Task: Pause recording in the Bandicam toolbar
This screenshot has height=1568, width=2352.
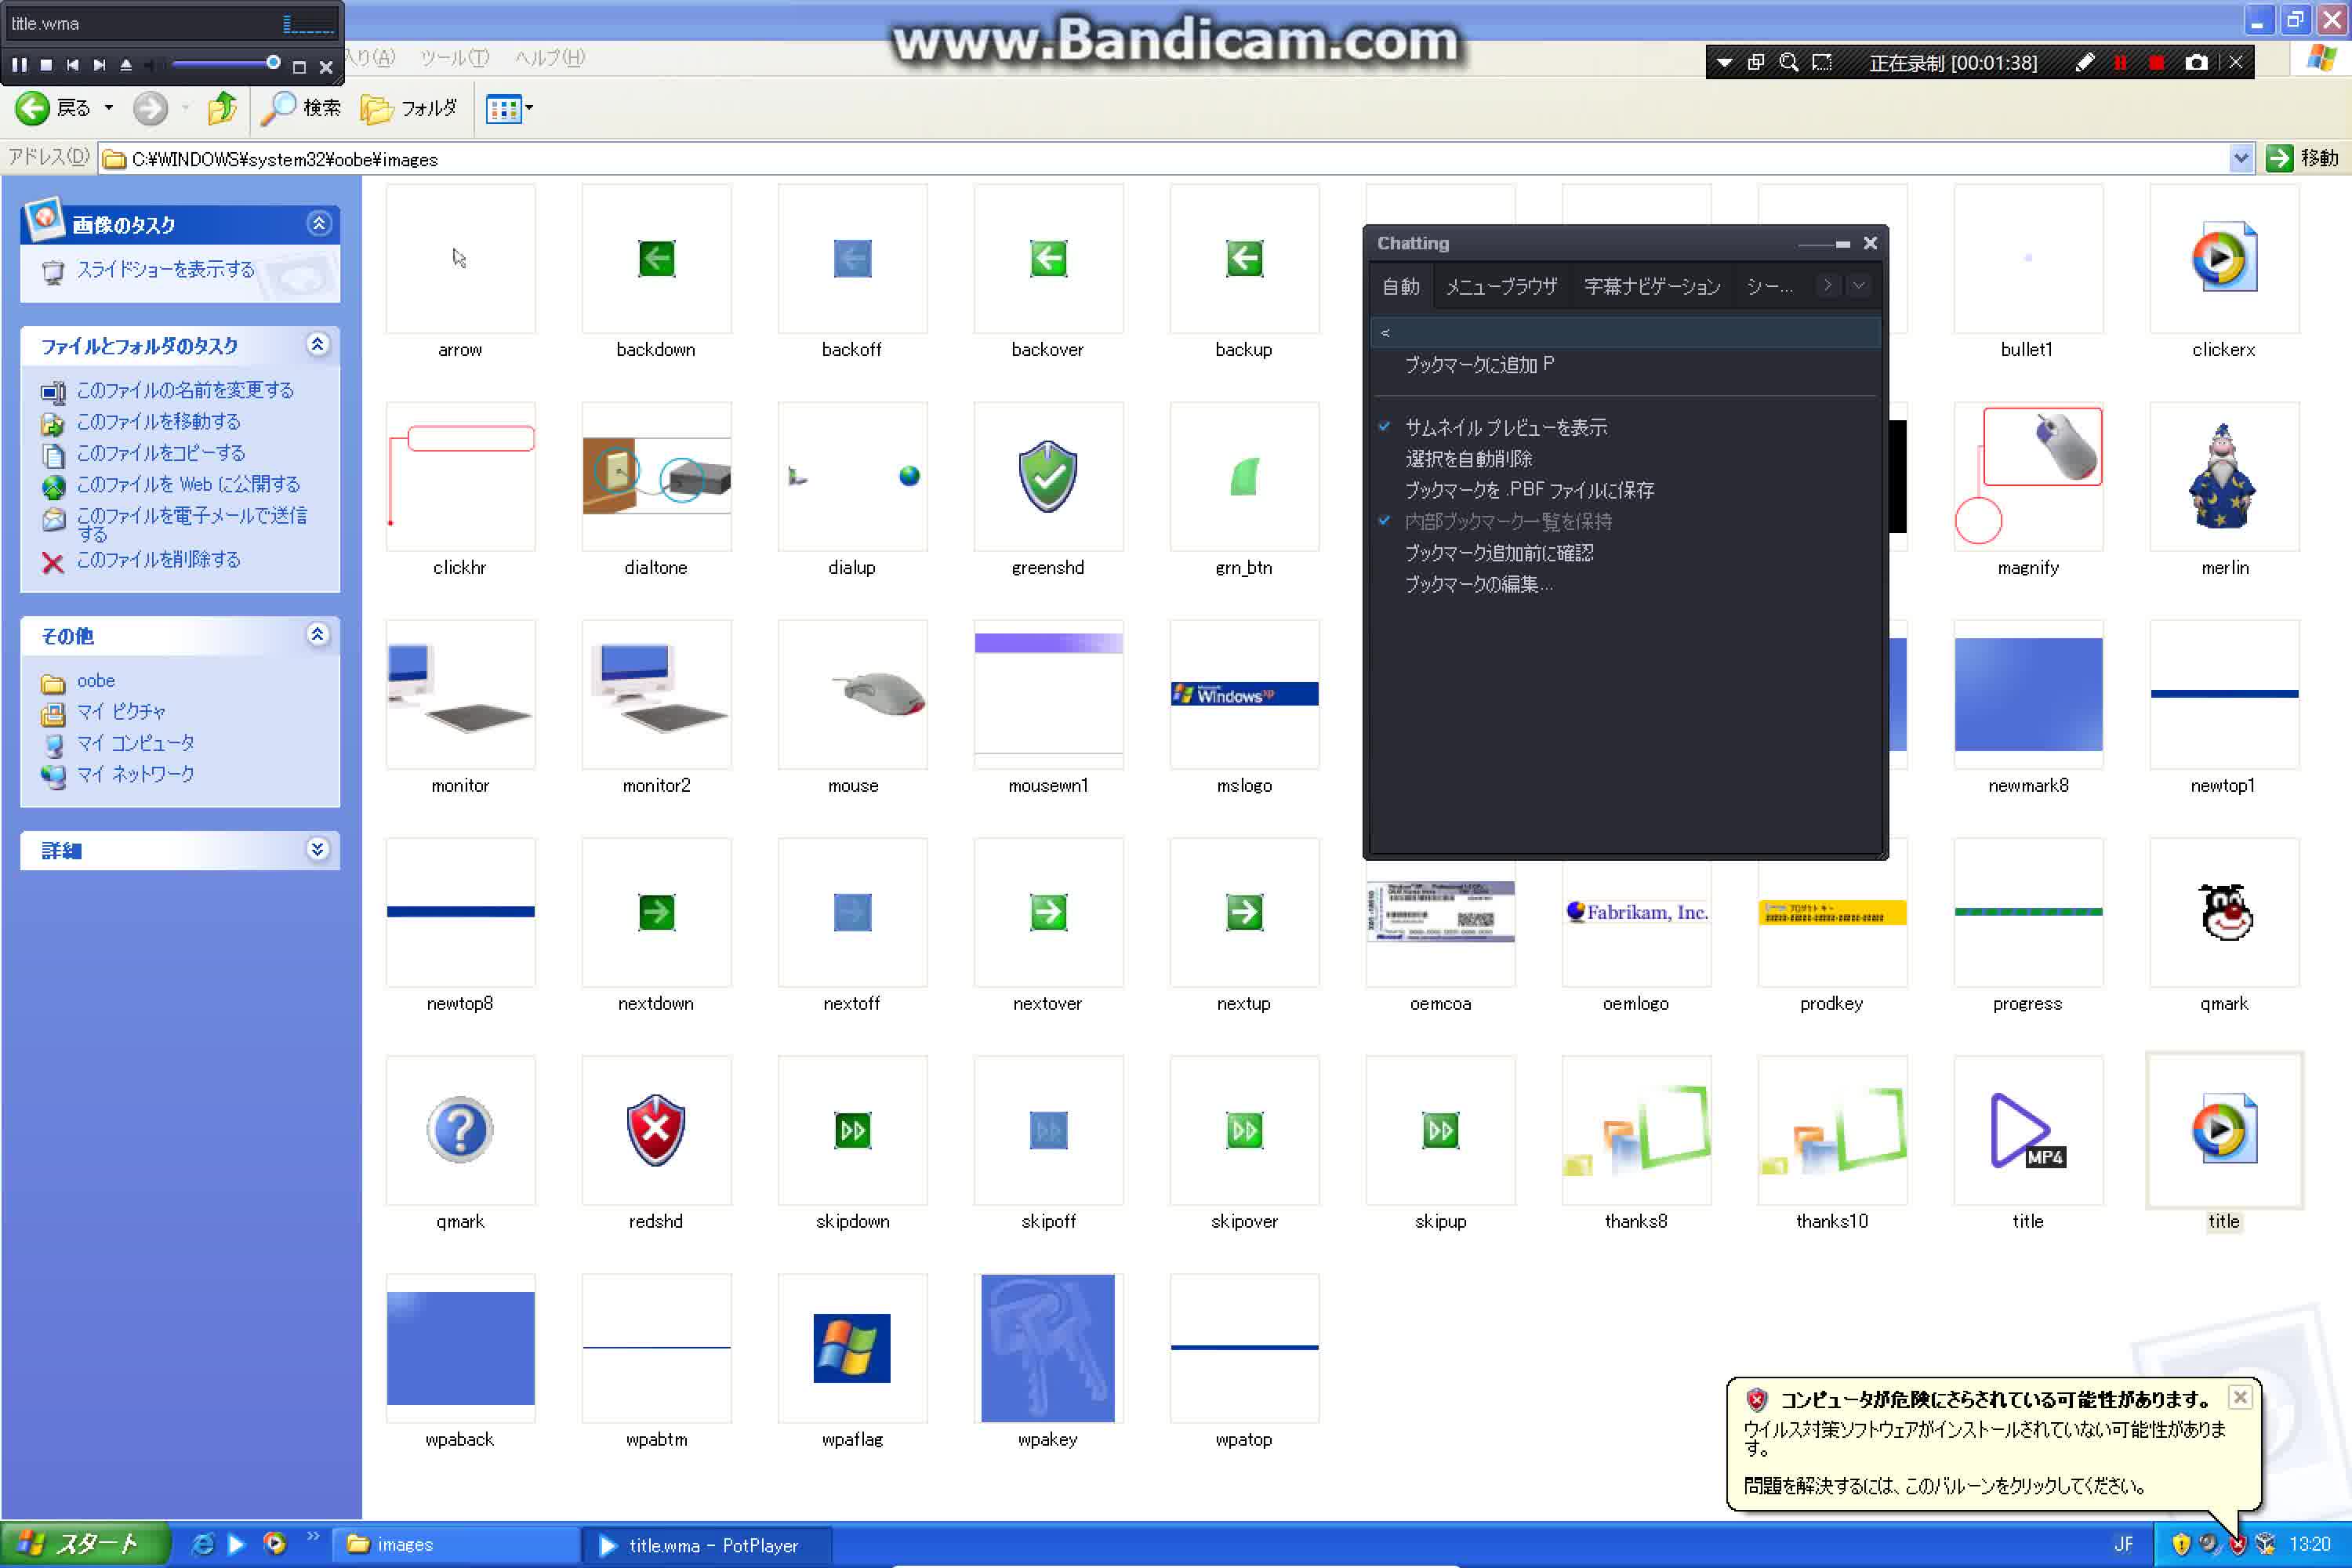Action: tap(2120, 62)
